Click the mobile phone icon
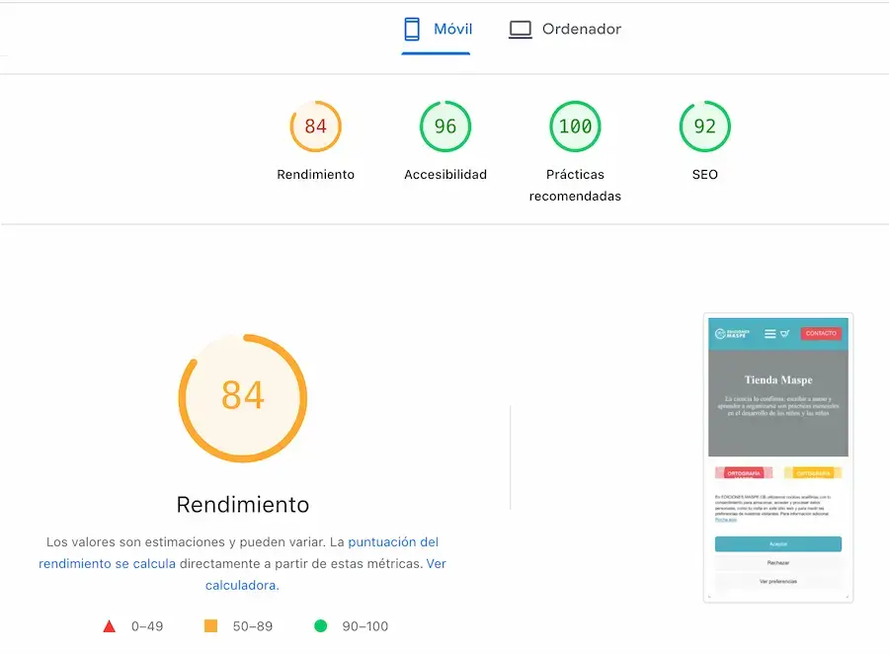Image resolution: width=889 pixels, height=654 pixels. [x=412, y=30]
